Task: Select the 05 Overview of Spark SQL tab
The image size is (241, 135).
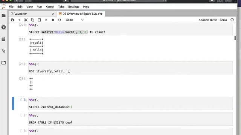Action: coord(81,14)
